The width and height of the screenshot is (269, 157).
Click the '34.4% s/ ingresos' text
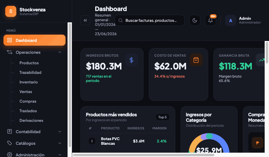pos(169,76)
